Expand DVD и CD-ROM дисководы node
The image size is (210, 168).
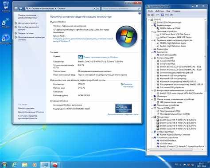152,23
